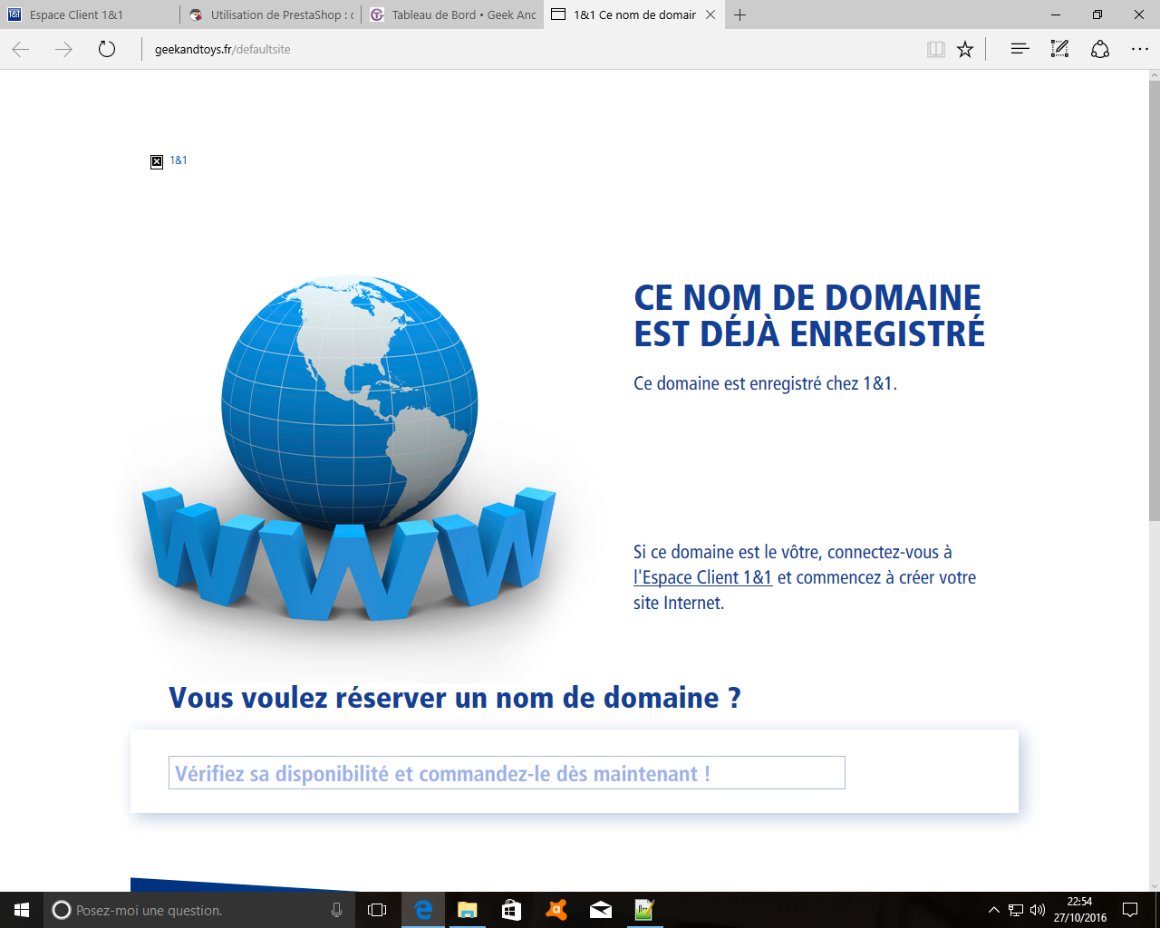Close the 1&1 Ce nom de domaine tab
1160x928 pixels.
(x=710, y=14)
